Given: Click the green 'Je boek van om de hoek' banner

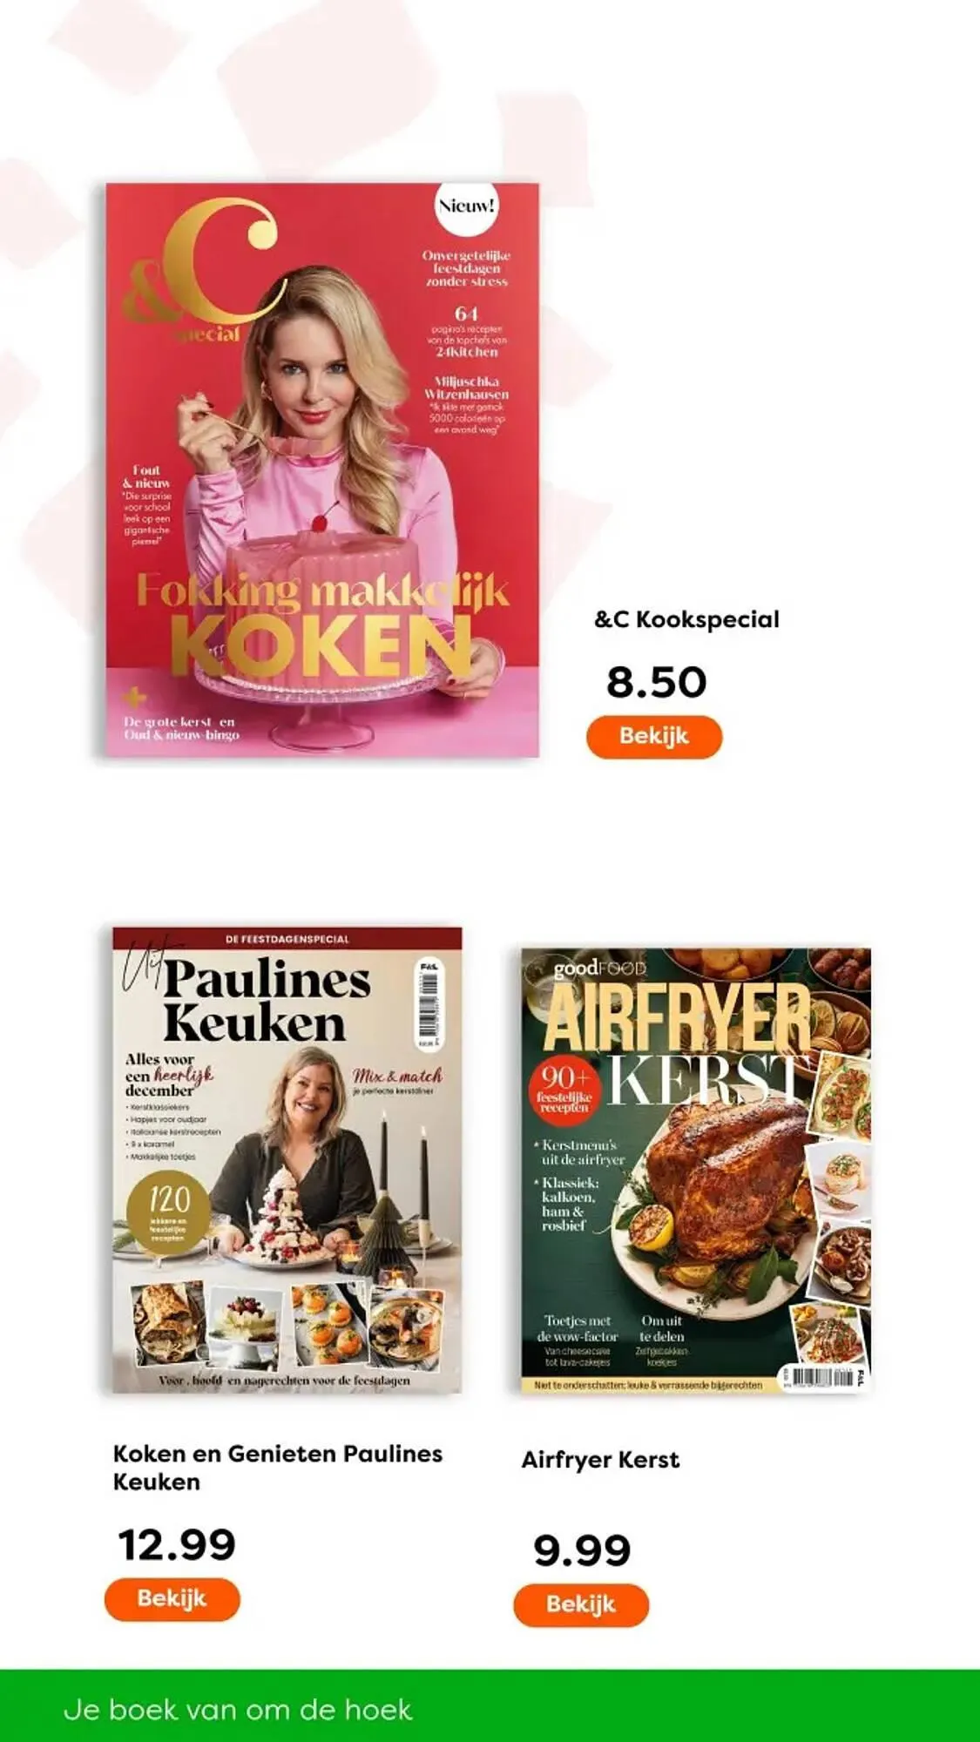Looking at the screenshot, I should pyautogui.click(x=490, y=1705).
